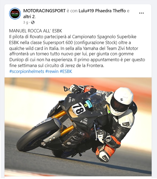157x179 pixels.
Task: Open the MOTORACINGSPORT page name link
Action: point(44,11)
